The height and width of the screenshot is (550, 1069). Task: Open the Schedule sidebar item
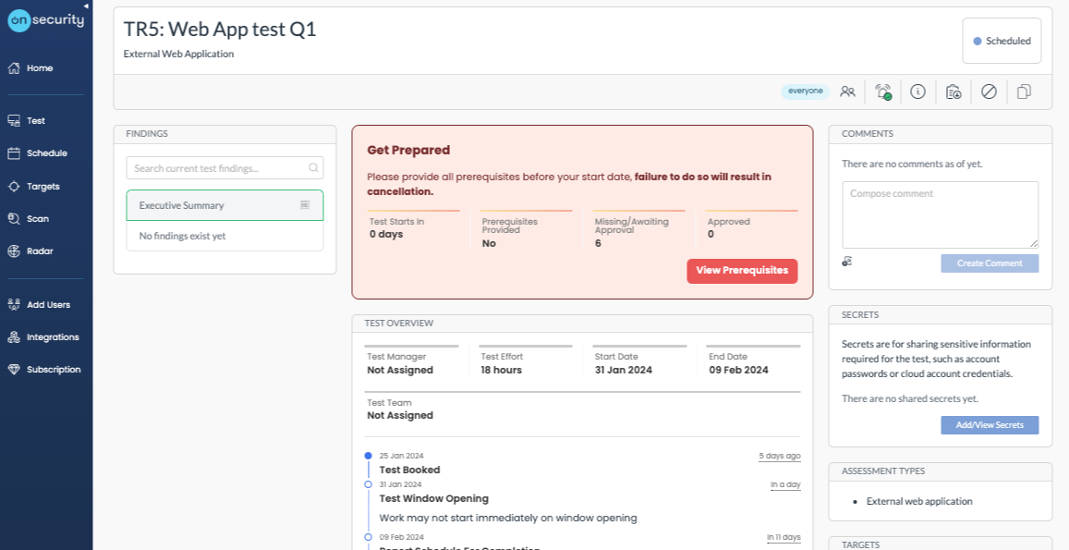46,153
